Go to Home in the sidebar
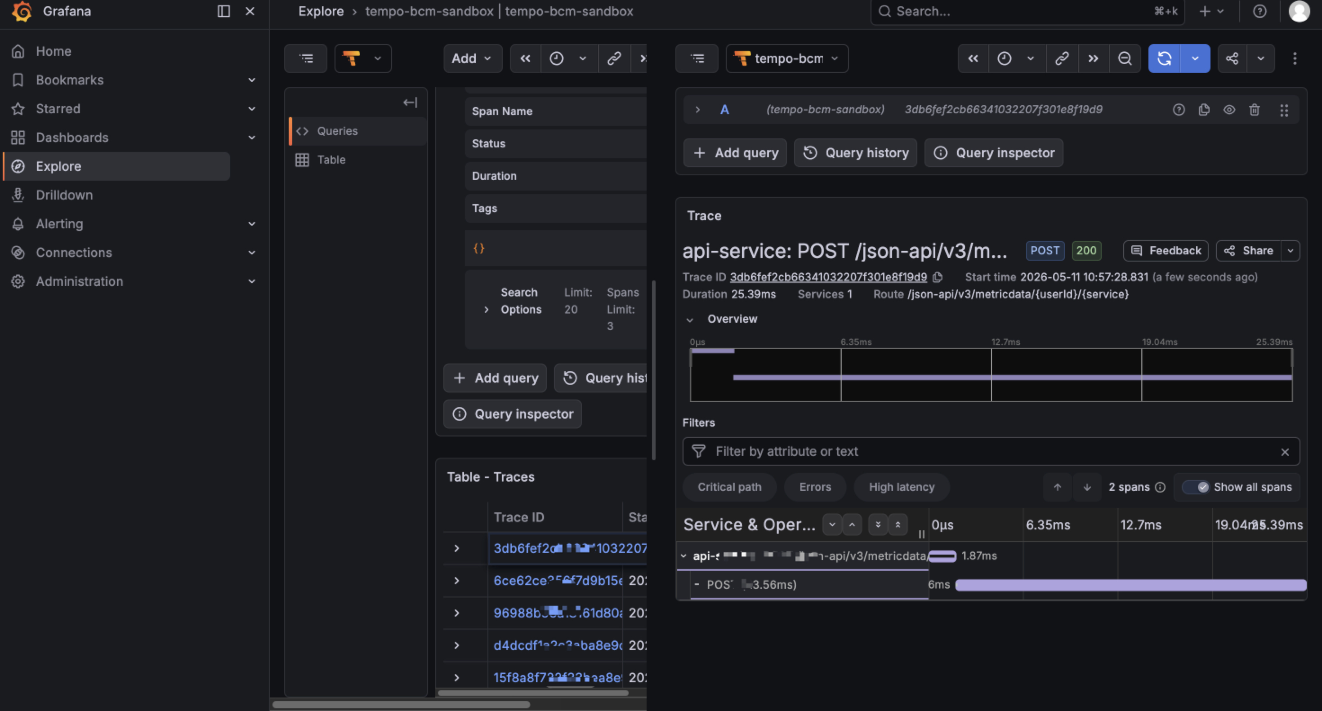The image size is (1322, 711). 54,51
